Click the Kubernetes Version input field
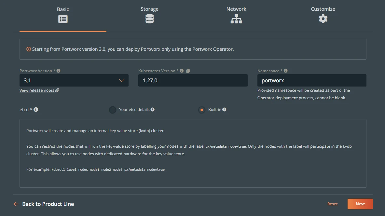Image resolution: width=385 pixels, height=216 pixels. [x=193, y=80]
